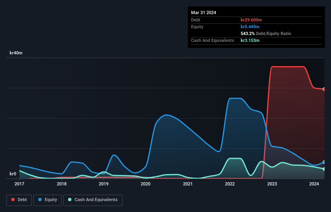Toggle the Equity series legend button
This screenshot has height=212, width=331.
point(48,200)
